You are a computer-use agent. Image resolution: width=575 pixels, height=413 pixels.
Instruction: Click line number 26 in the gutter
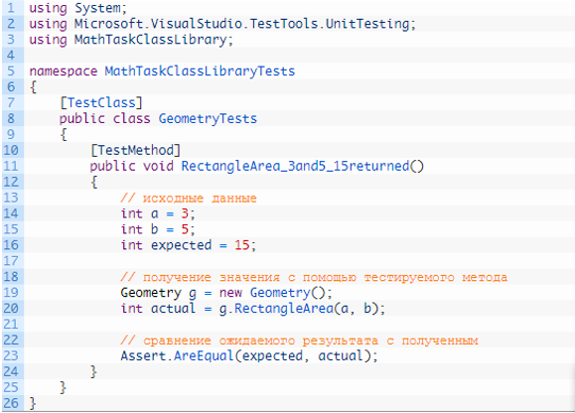point(11,403)
